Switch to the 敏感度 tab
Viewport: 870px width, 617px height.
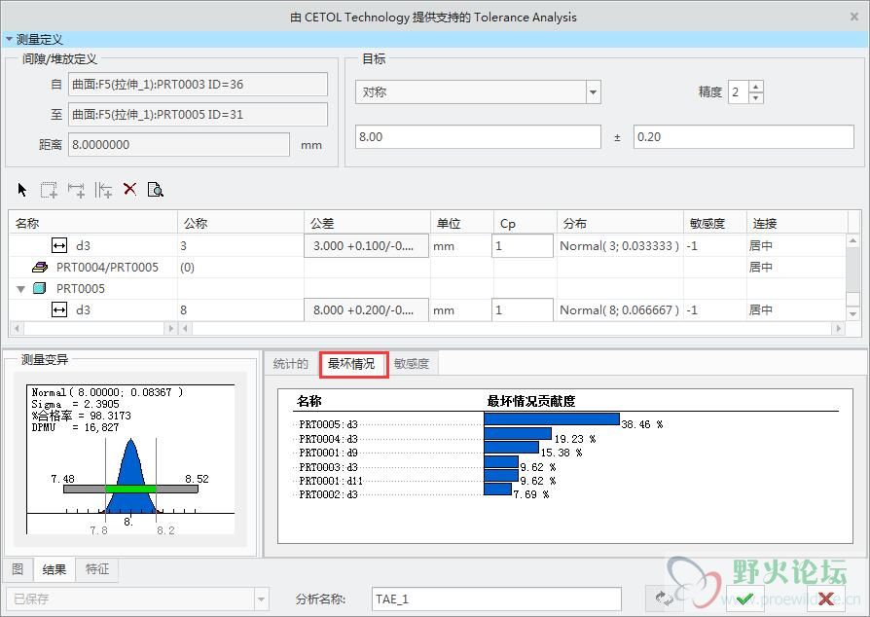click(412, 364)
